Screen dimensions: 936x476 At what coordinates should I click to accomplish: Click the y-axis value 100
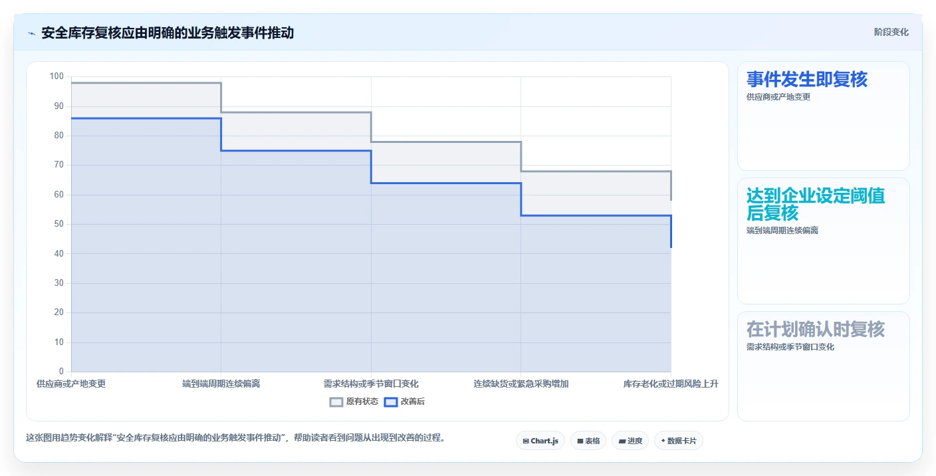[57, 76]
